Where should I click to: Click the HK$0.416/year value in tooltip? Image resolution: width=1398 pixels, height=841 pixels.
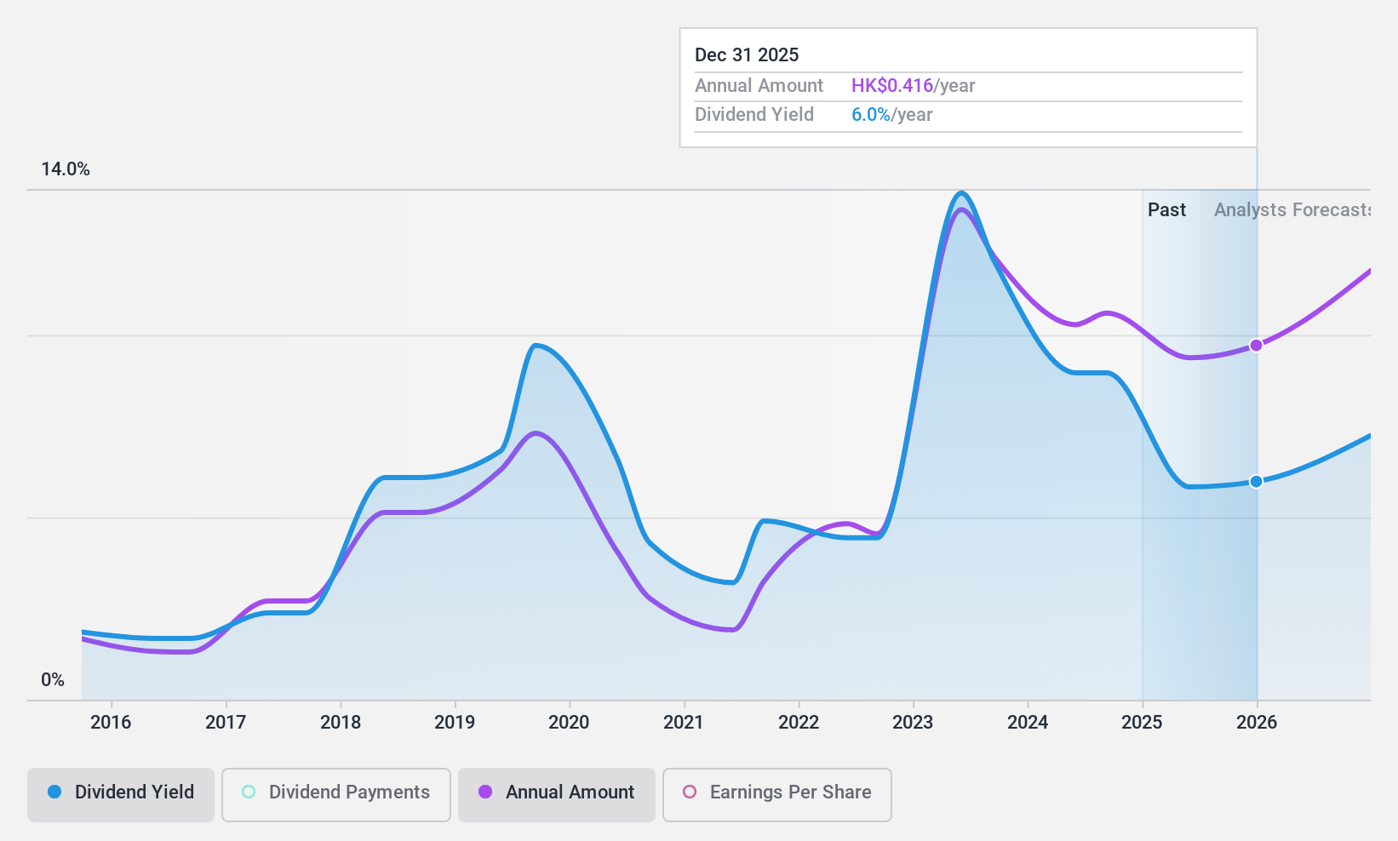[x=914, y=86]
